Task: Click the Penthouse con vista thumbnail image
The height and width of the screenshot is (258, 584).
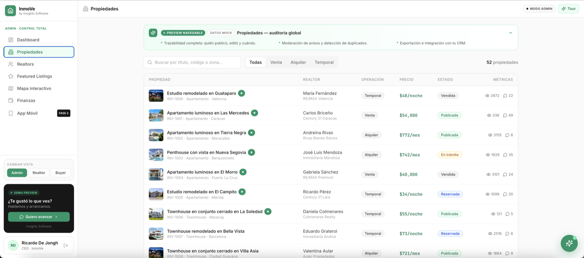Action: click(156, 155)
